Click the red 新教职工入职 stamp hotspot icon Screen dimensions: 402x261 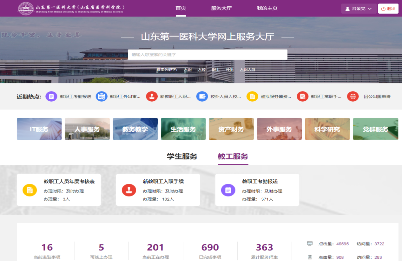pyautogui.click(x=152, y=96)
